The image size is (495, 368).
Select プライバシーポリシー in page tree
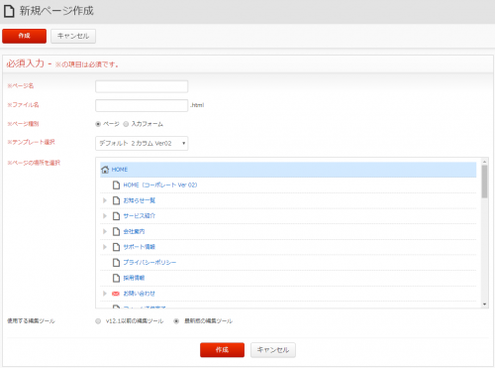tap(149, 263)
